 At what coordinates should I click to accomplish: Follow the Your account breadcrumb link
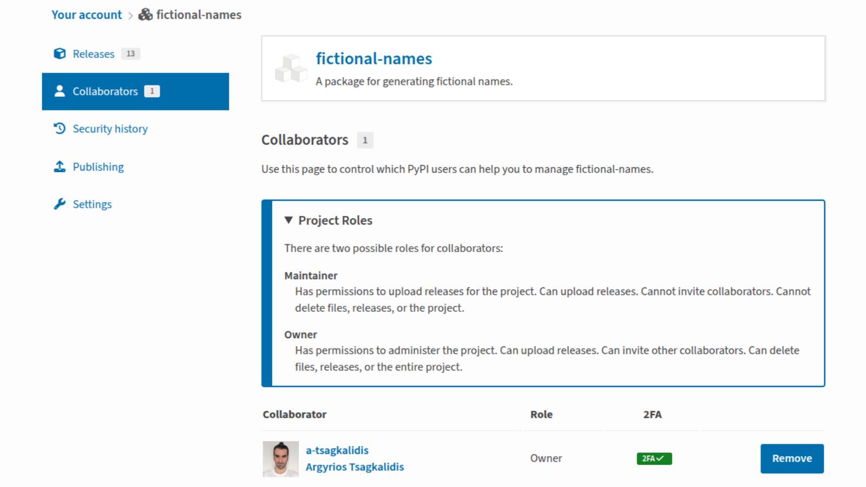[87, 15]
